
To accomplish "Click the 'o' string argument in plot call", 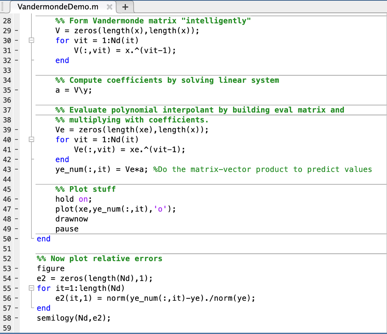I will (x=159, y=209).
